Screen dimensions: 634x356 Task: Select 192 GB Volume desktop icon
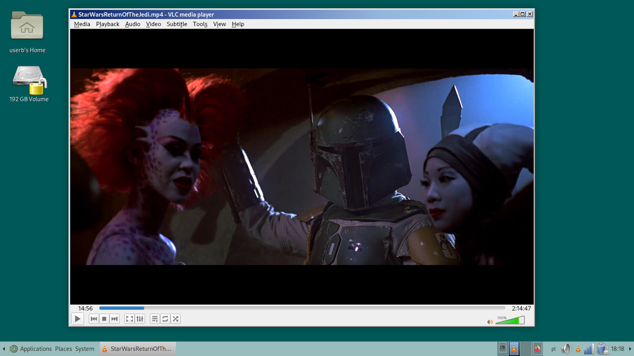[x=29, y=84]
